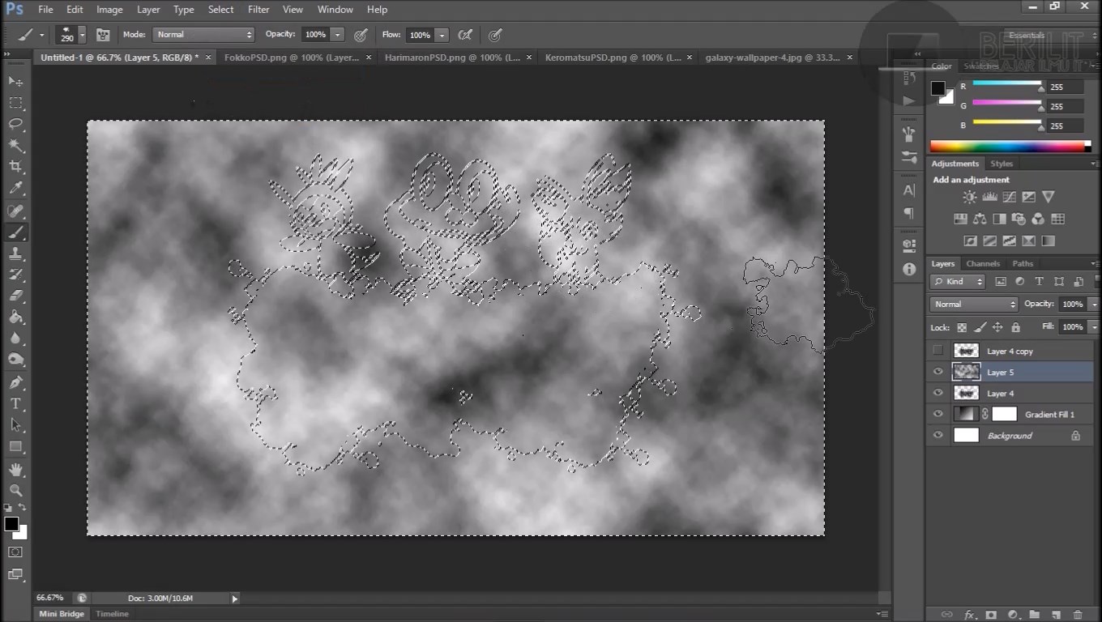This screenshot has width=1102, height=622.
Task: Open the layer Fill arrow
Action: 1093,326
